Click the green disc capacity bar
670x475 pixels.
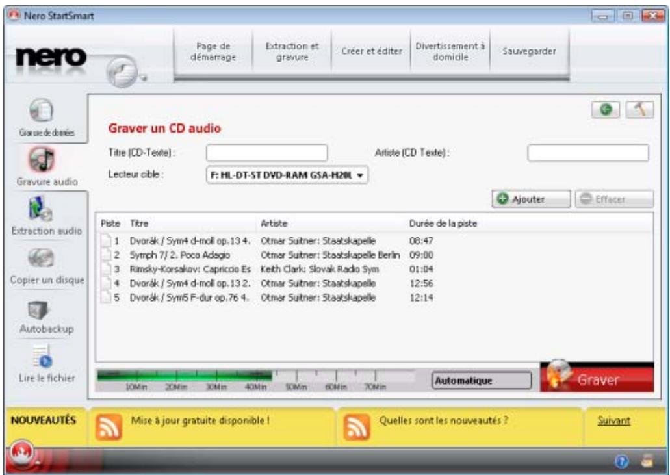pos(184,376)
